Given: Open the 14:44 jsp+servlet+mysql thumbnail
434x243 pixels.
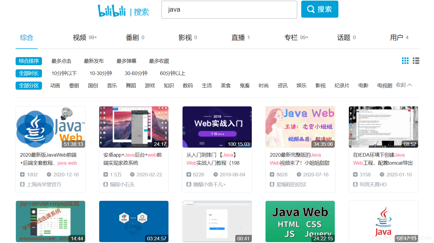Looking at the screenshot, I should 51,221.
